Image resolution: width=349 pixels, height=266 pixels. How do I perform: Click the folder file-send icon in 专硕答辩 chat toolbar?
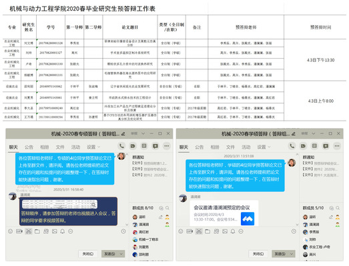(37, 231)
